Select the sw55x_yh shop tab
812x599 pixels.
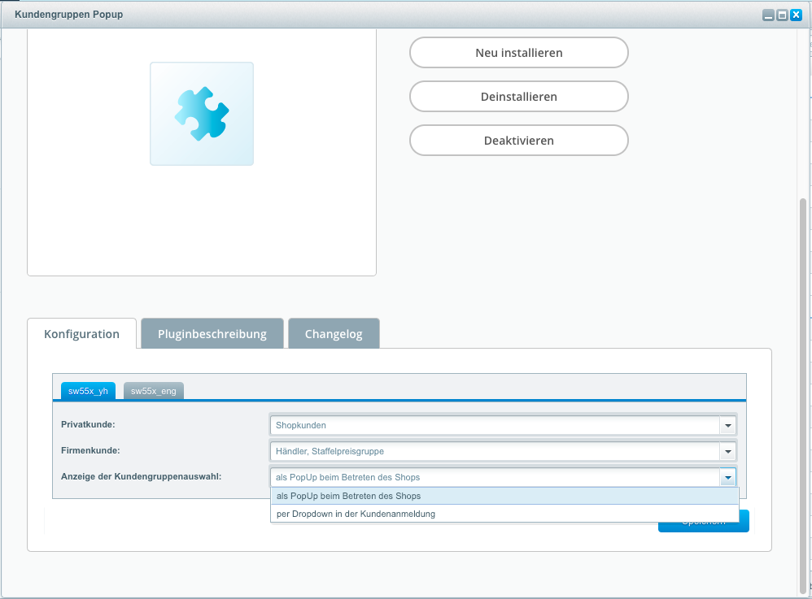click(x=88, y=391)
